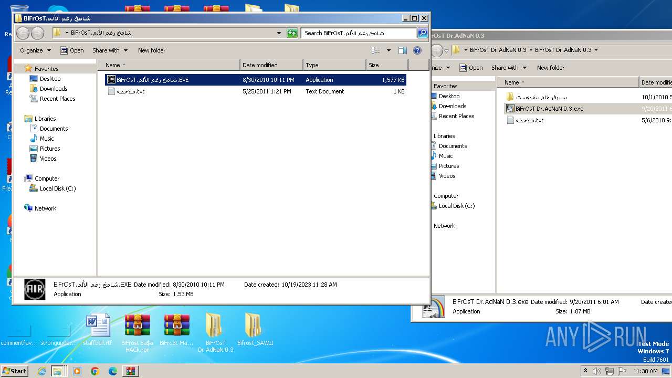Viewport: 672px width, 378px height.
Task: Refresh the front Explorer address bar
Action: click(x=292, y=33)
